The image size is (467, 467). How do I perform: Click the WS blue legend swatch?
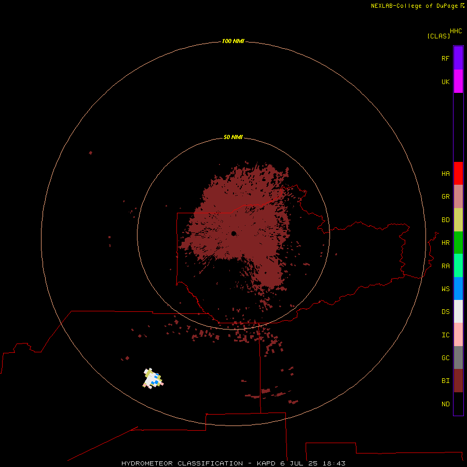click(x=458, y=289)
